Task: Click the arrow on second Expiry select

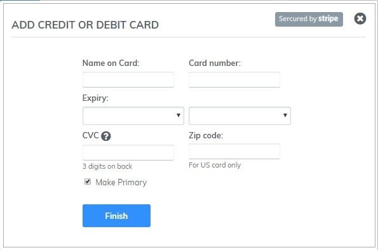Action: click(x=285, y=115)
